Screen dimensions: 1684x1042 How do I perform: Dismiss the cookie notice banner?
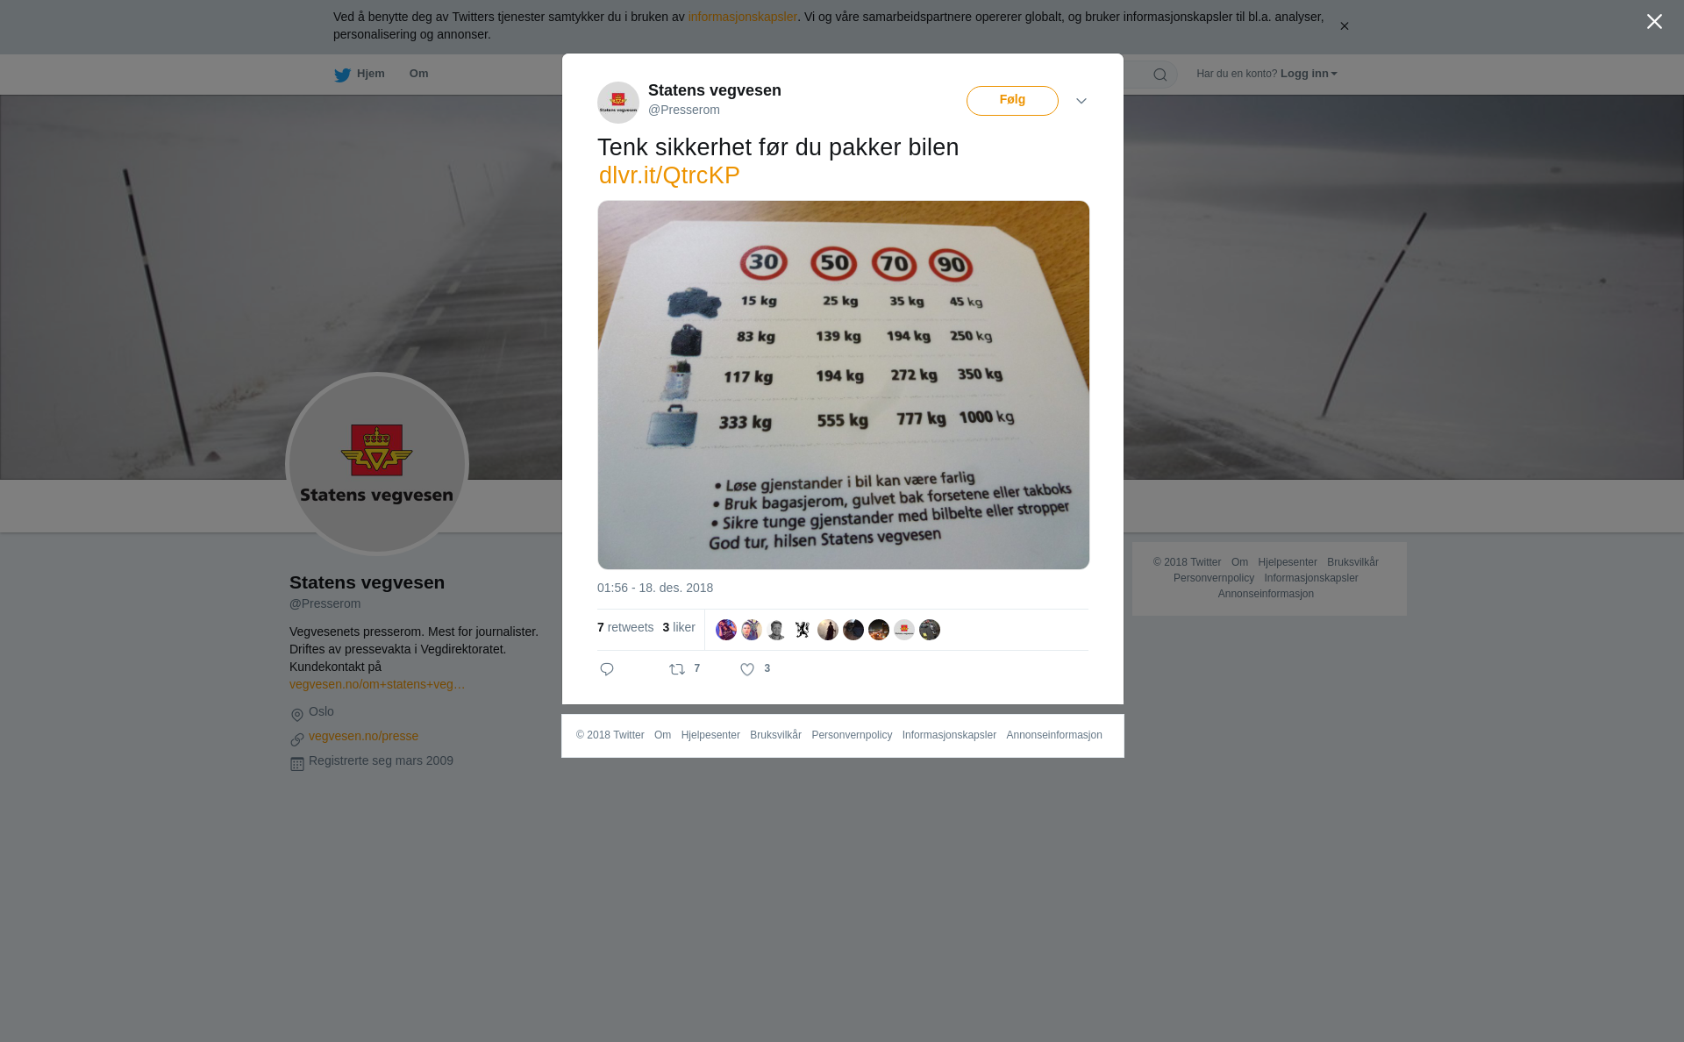(1344, 26)
